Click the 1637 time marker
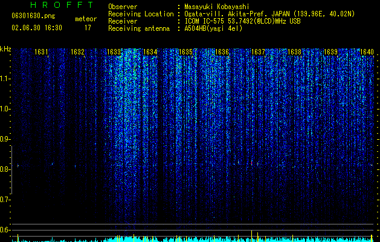 coord(258,52)
